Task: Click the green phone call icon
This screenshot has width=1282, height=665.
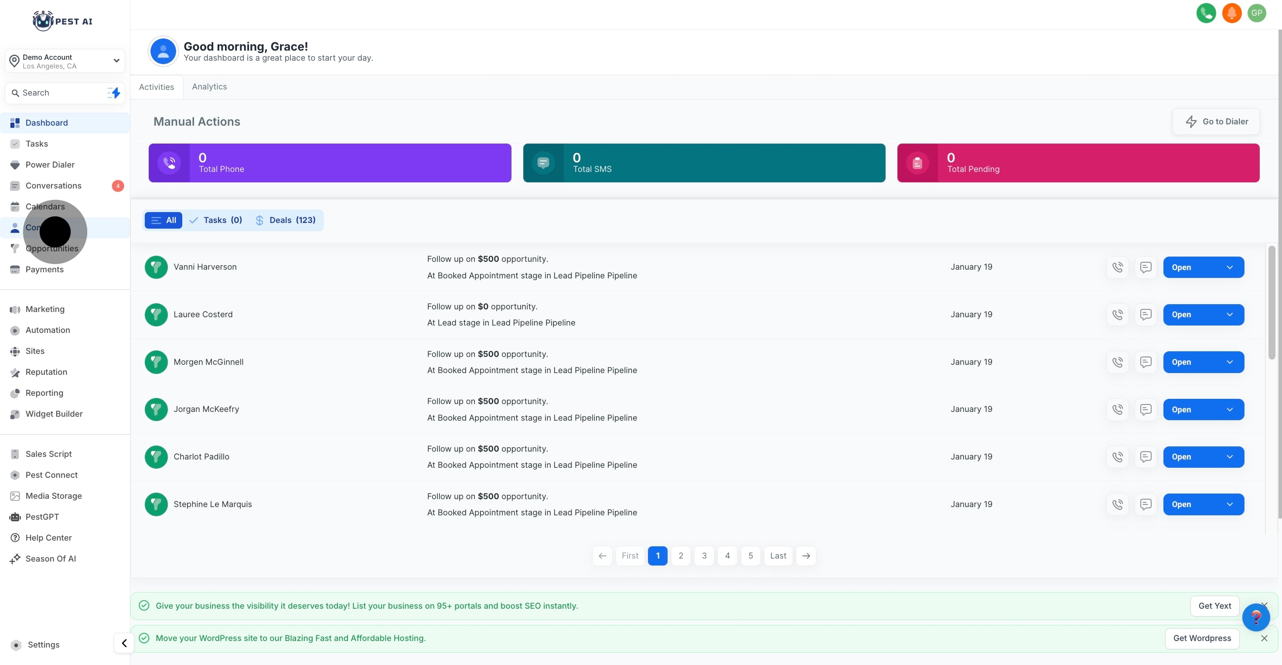Action: click(1206, 13)
